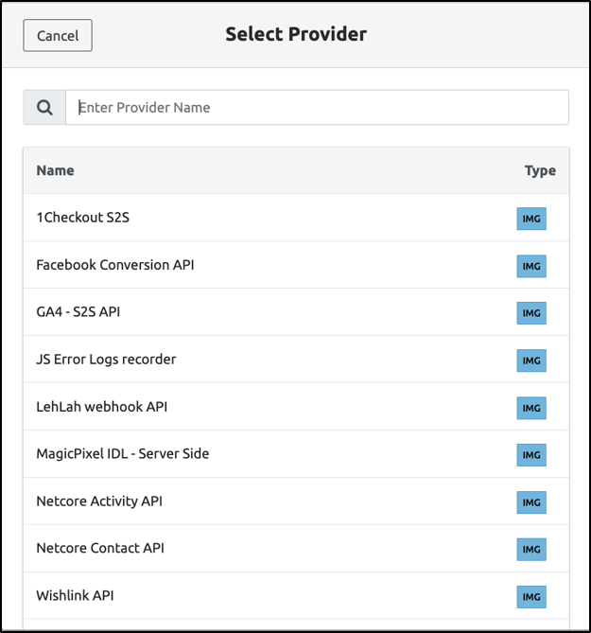
Task: Select Netcore Activity API provider
Action: (x=296, y=501)
